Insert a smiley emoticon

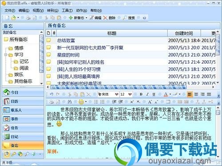click(x=81, y=102)
